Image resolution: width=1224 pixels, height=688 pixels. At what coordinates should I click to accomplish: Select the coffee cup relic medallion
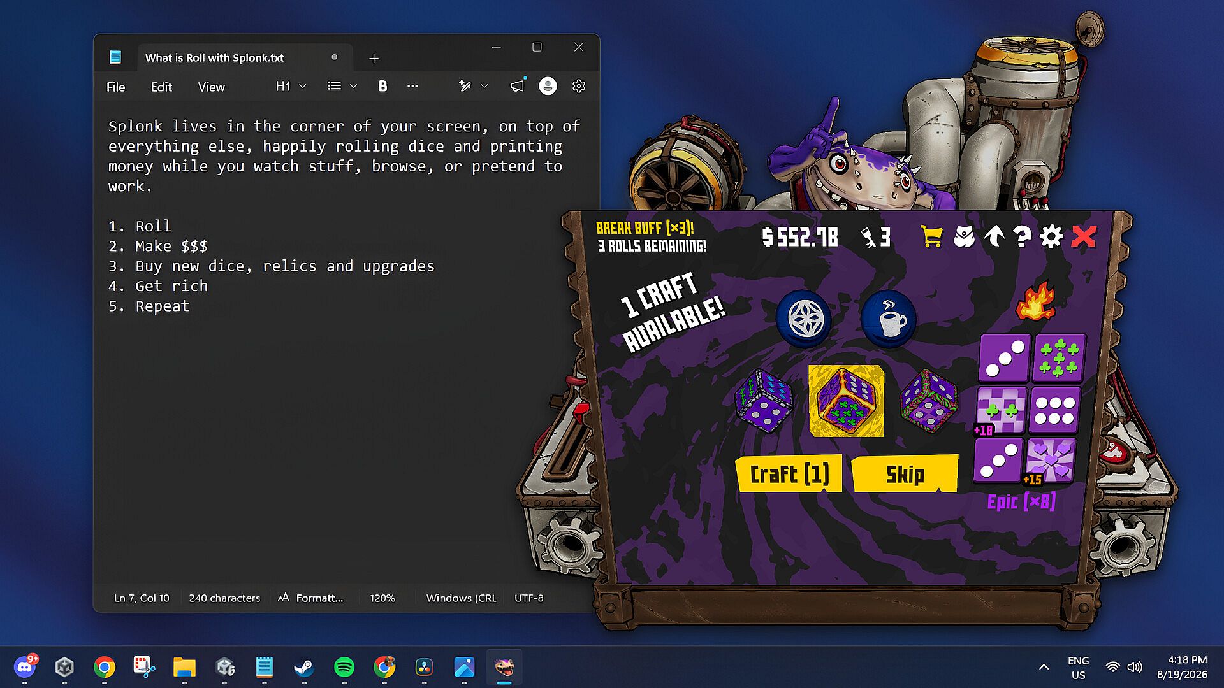(889, 319)
